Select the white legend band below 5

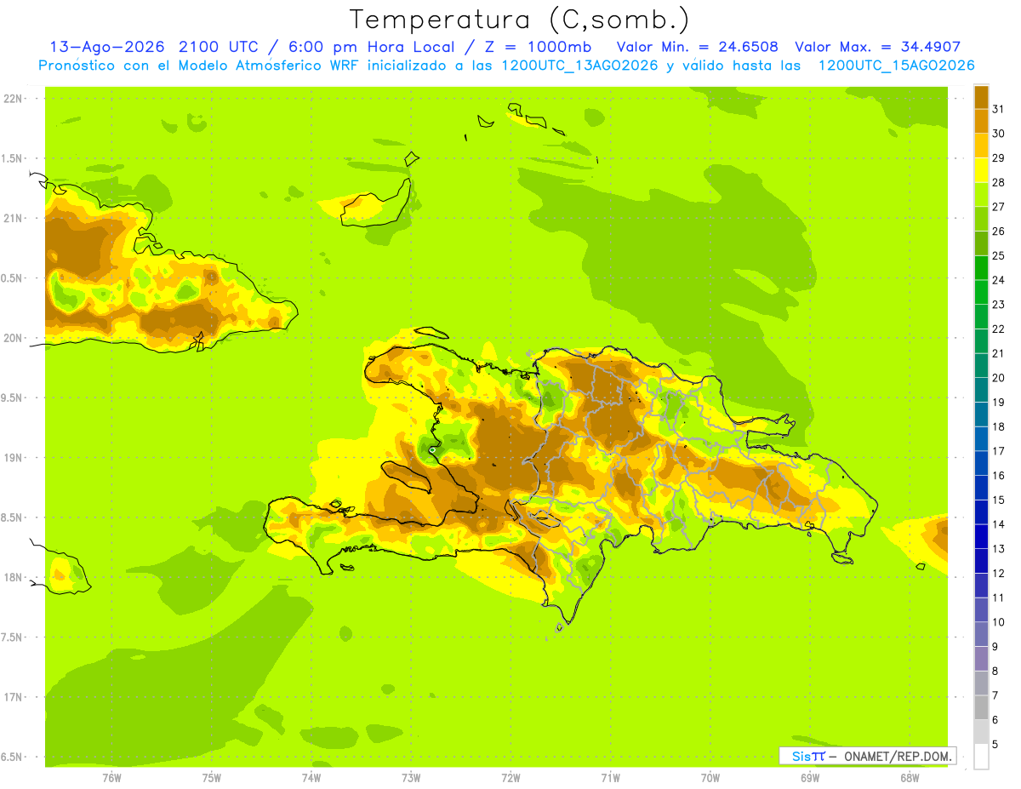click(x=981, y=757)
